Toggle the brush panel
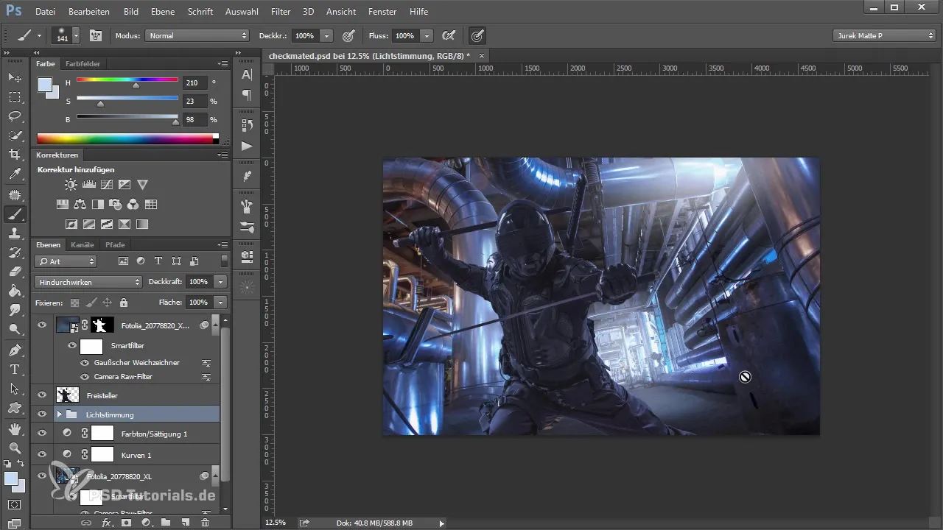 [96, 35]
